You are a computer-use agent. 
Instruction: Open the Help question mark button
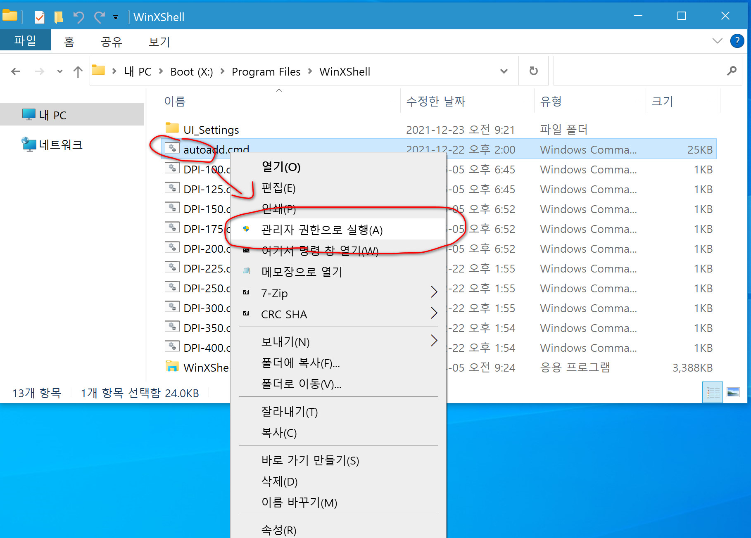[x=737, y=41]
